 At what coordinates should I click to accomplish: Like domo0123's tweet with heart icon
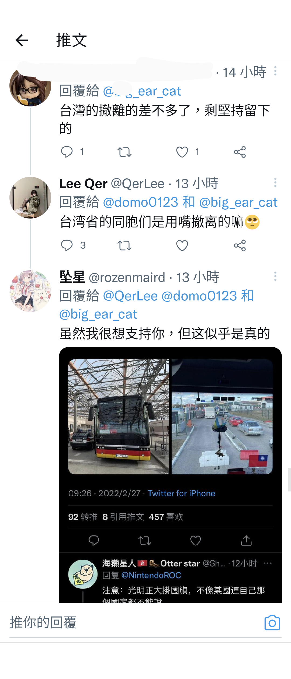(182, 152)
